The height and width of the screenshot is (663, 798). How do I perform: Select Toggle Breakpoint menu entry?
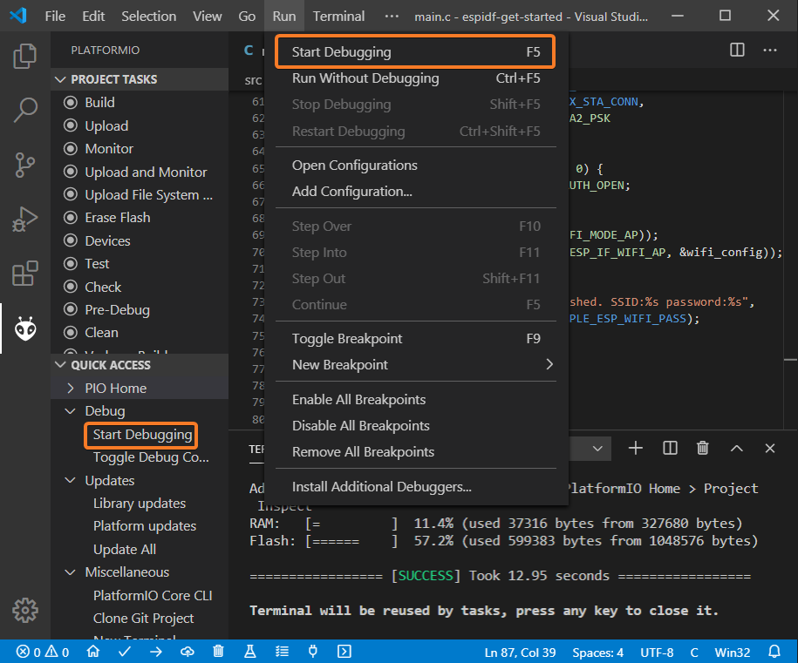click(x=415, y=339)
